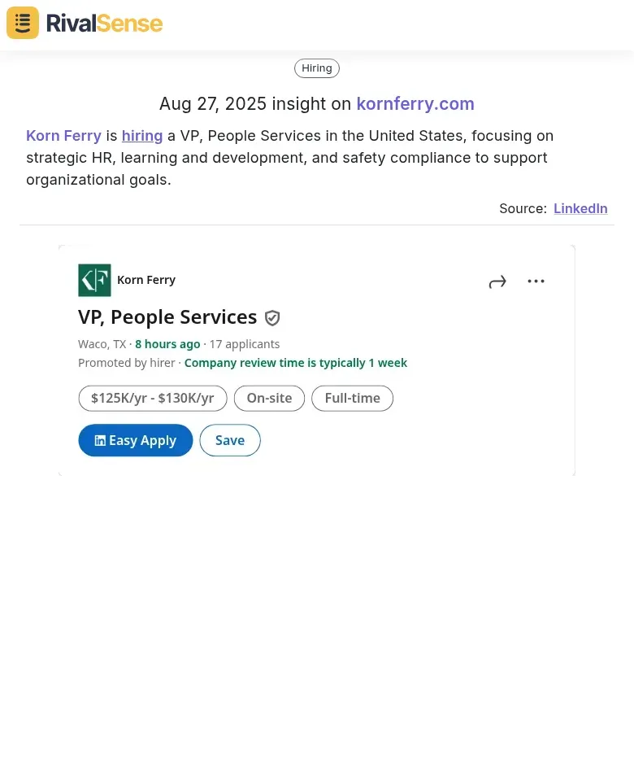Click the verified badge next to VP, People Services

(272, 317)
